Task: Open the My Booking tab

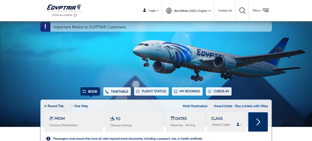Action: click(187, 91)
